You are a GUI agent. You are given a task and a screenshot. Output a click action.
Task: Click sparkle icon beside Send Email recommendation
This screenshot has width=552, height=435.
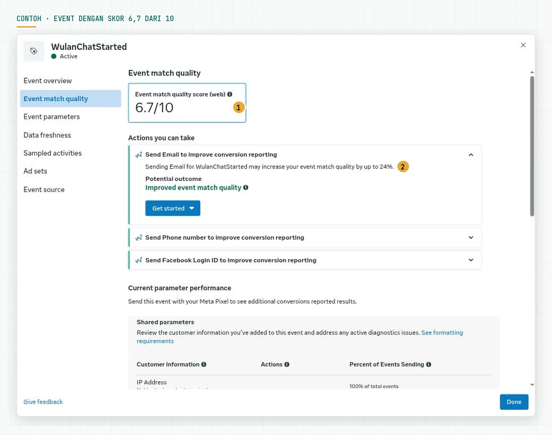pos(138,155)
